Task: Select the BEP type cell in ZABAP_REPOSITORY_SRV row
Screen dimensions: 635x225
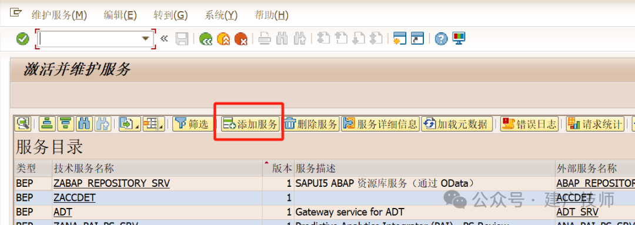Action: pyautogui.click(x=34, y=183)
